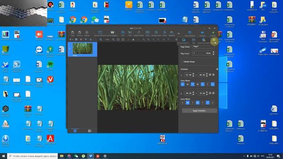Zoom in using the magnifier after 100%

[113, 39]
